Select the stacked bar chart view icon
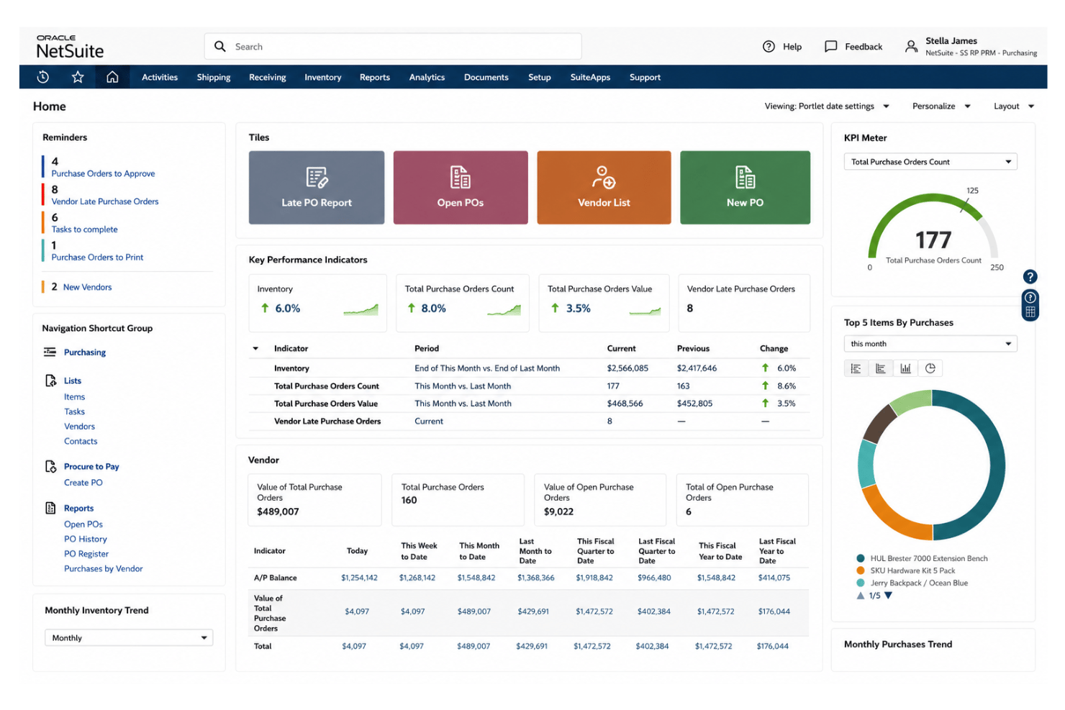Viewport: 1065px width, 710px height. [880, 368]
